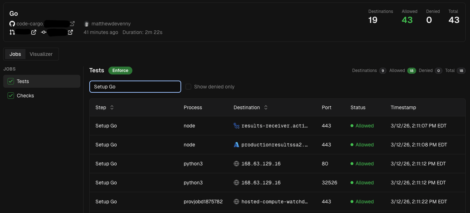The image size is (470, 213).
Task: Open matthewdevenny user profile link
Action: click(111, 24)
